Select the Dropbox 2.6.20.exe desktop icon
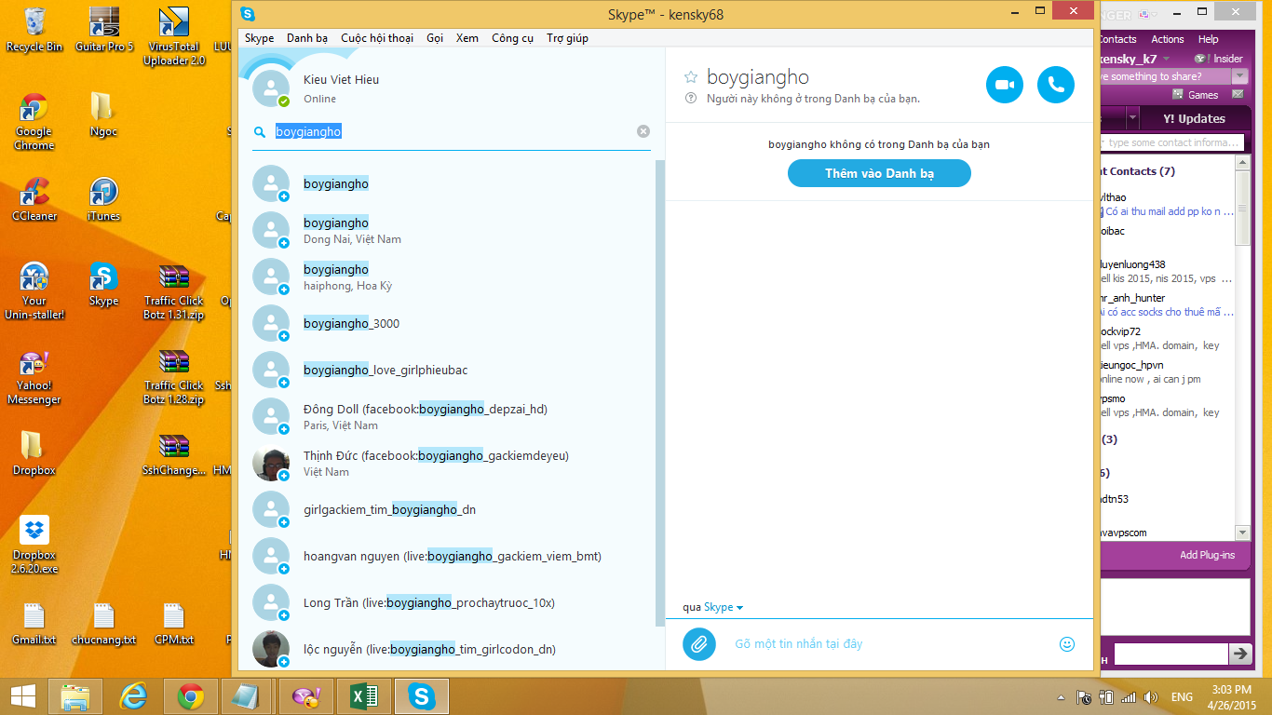Viewport: 1272px width, 715px height. [x=34, y=545]
